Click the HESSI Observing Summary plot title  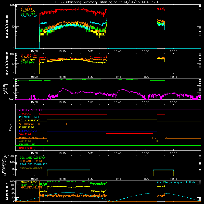[x=108, y=2]
